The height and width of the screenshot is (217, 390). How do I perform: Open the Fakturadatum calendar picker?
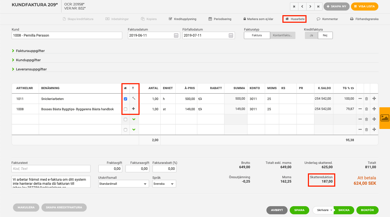[x=176, y=35]
